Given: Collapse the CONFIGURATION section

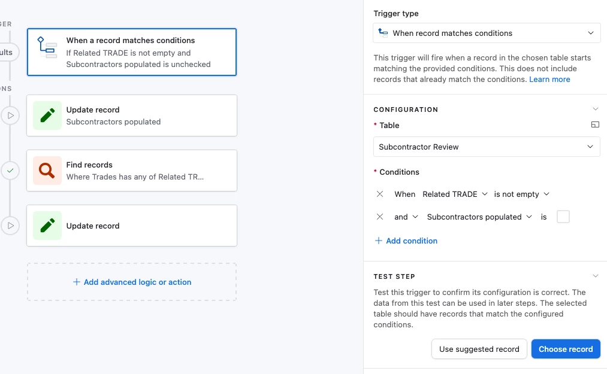Looking at the screenshot, I should (x=596, y=109).
